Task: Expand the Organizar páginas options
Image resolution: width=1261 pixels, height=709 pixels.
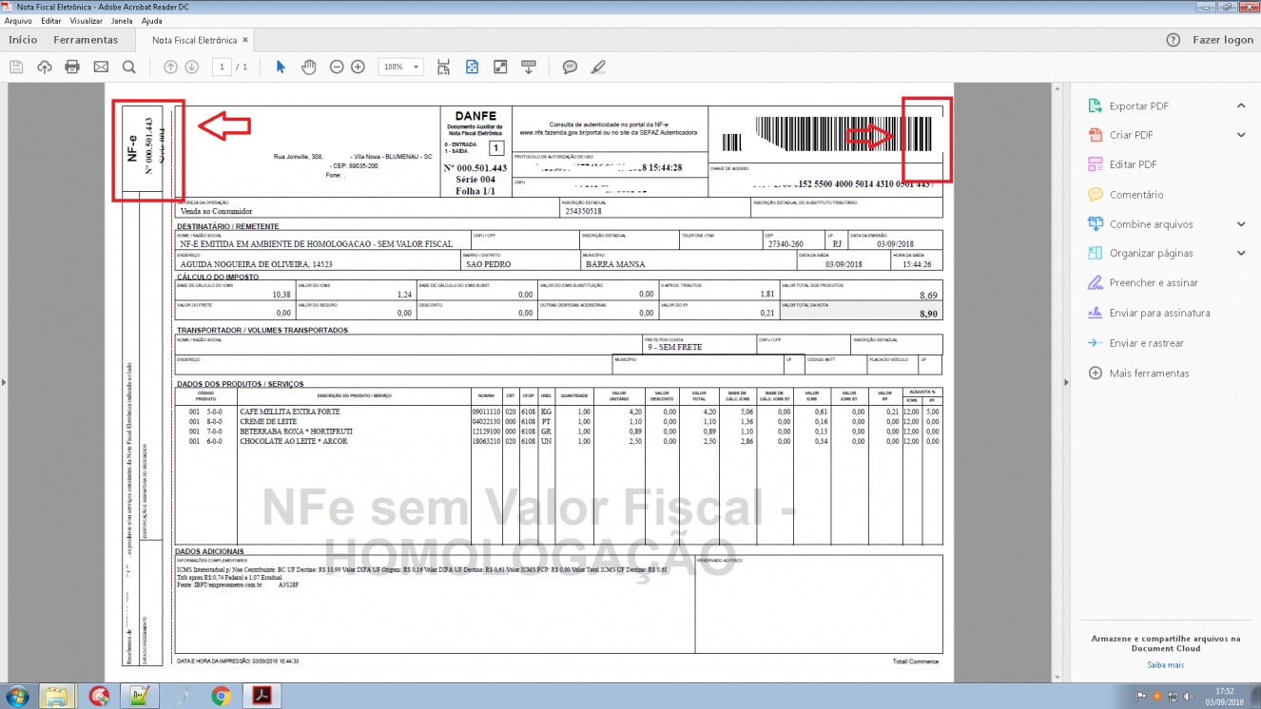Action: pos(1241,253)
